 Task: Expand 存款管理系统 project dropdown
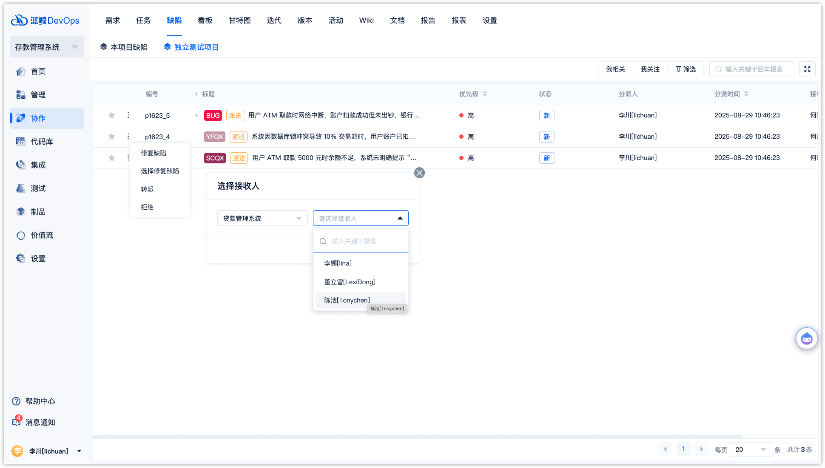point(46,47)
